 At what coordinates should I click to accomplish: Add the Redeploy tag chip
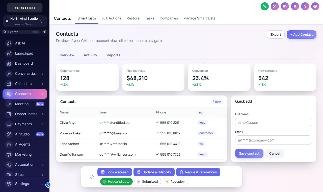click(x=175, y=182)
